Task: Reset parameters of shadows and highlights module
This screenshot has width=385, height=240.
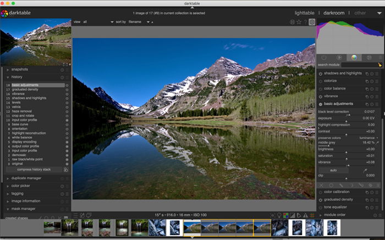Action: [372, 73]
